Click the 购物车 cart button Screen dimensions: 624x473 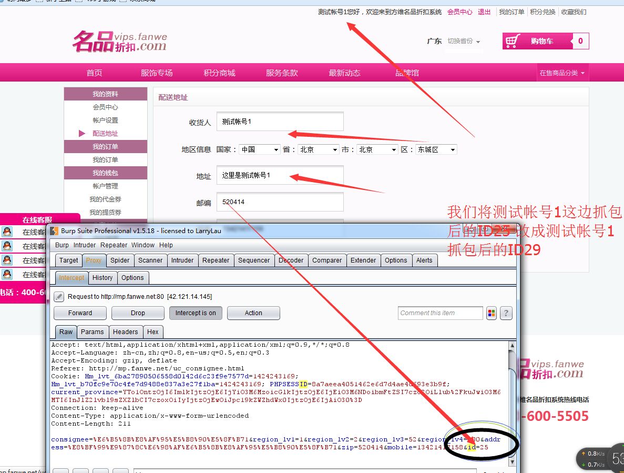point(546,41)
